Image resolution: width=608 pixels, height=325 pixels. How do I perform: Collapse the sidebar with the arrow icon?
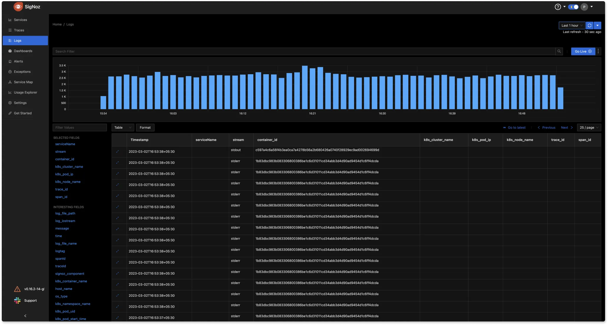click(x=25, y=316)
